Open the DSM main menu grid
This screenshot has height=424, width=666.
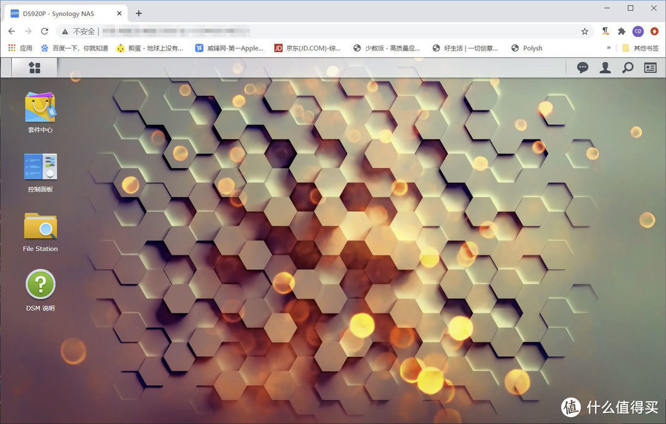(35, 68)
